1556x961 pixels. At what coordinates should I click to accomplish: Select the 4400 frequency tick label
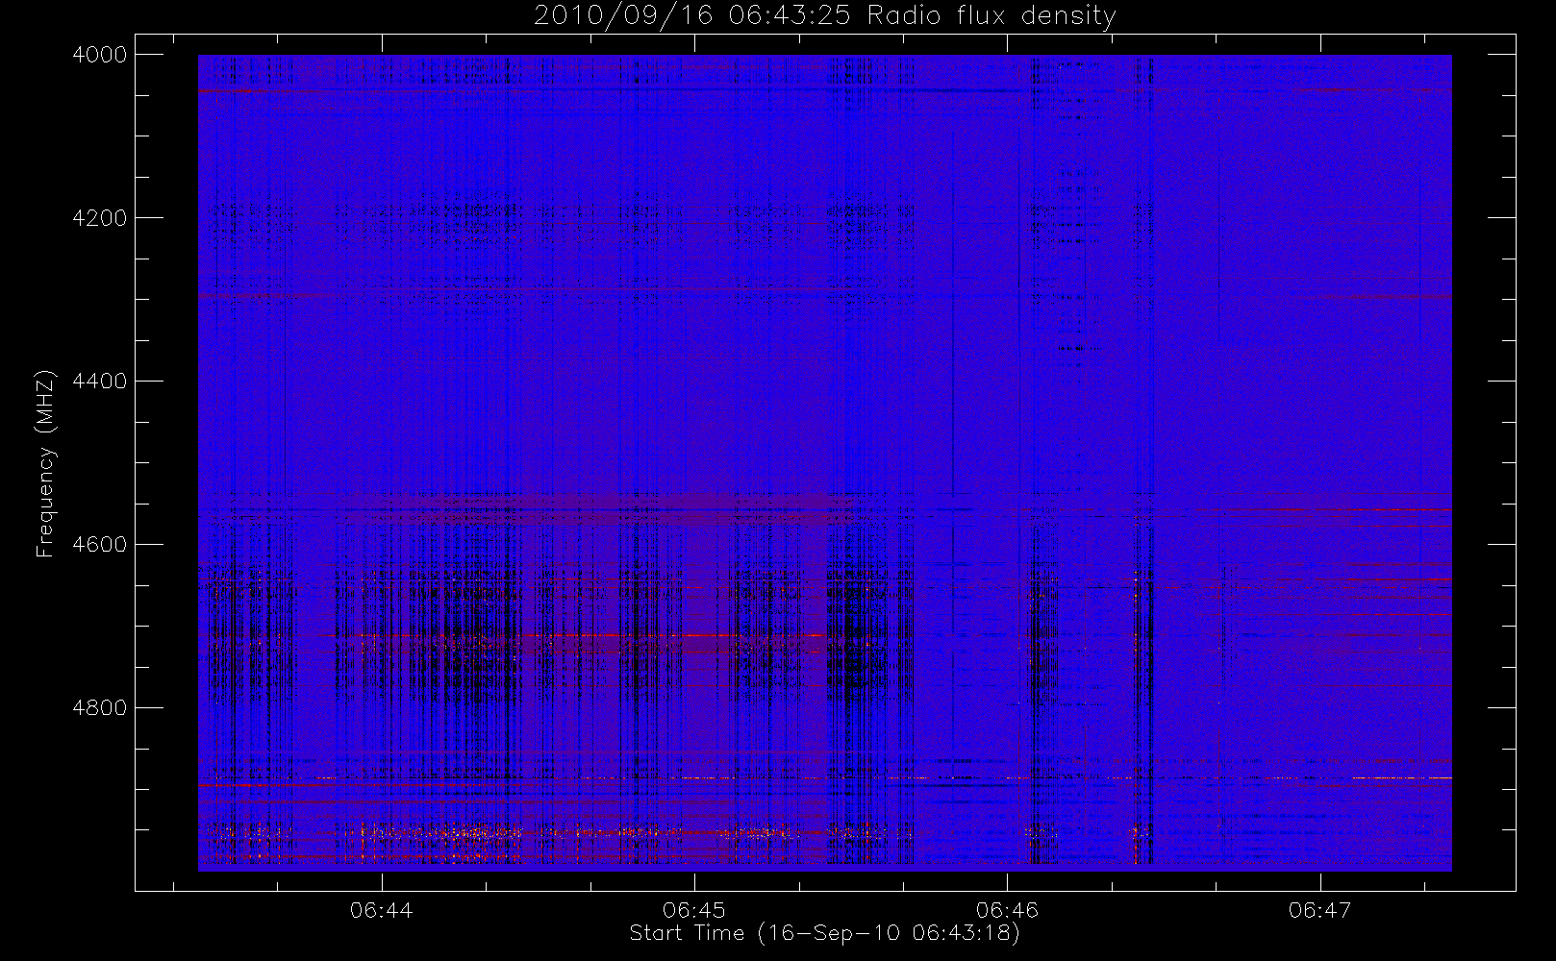pyautogui.click(x=100, y=382)
